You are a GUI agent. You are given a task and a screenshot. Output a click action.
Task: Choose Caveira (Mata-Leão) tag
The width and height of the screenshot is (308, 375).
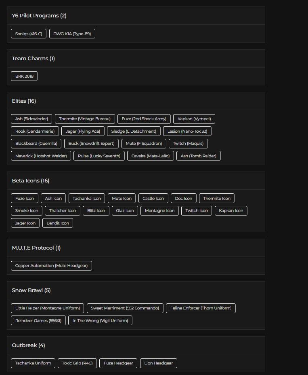(150, 156)
